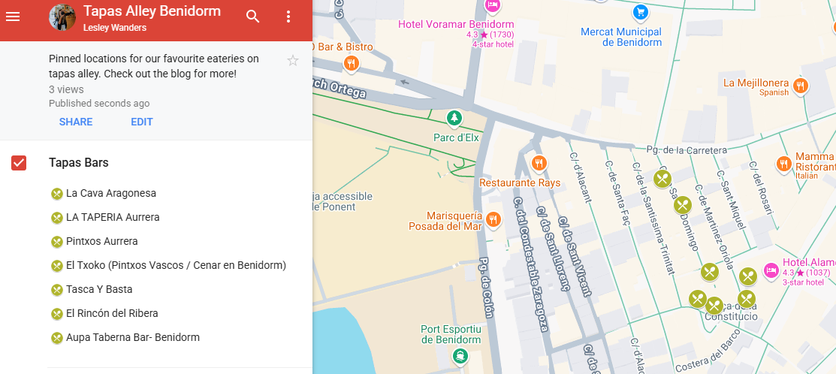Click icon beside El Rincón del Ribera
Viewport: 836px width, 374px height.
[57, 314]
